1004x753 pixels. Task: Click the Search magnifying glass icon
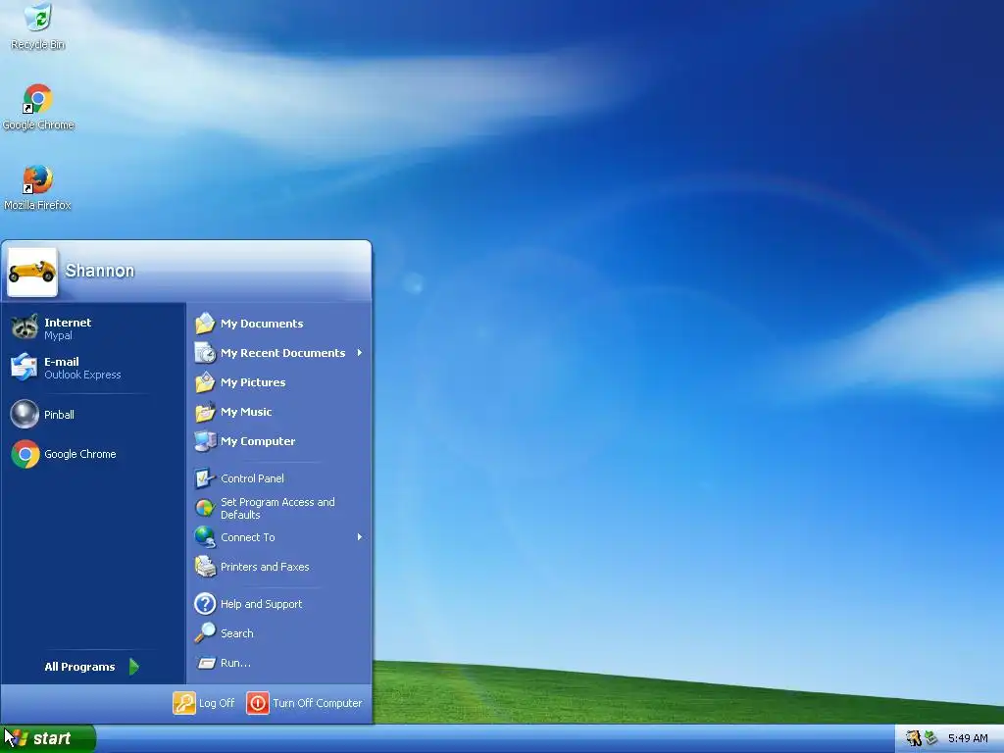tap(205, 633)
